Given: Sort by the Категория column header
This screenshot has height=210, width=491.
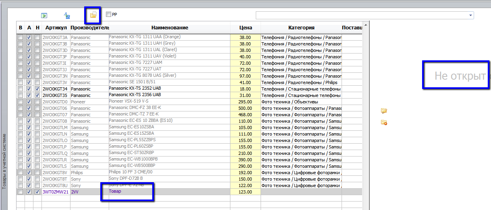Looking at the screenshot, I should (x=301, y=27).
